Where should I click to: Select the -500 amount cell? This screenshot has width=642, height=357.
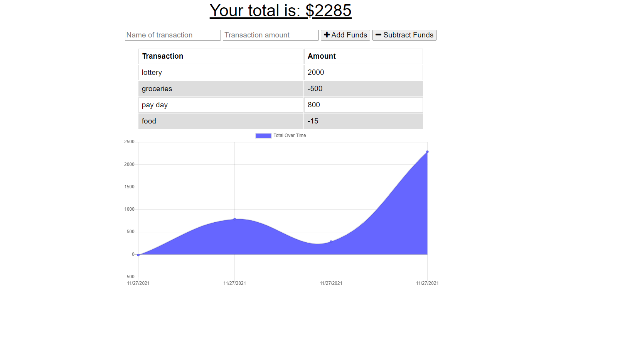point(363,89)
